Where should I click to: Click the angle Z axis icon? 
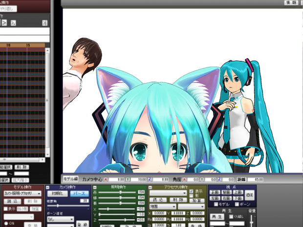point(219,179)
